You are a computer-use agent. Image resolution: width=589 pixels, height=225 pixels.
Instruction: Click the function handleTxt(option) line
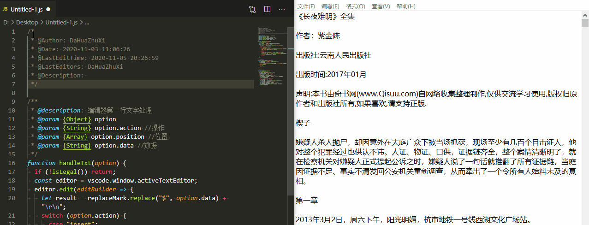pos(77,163)
